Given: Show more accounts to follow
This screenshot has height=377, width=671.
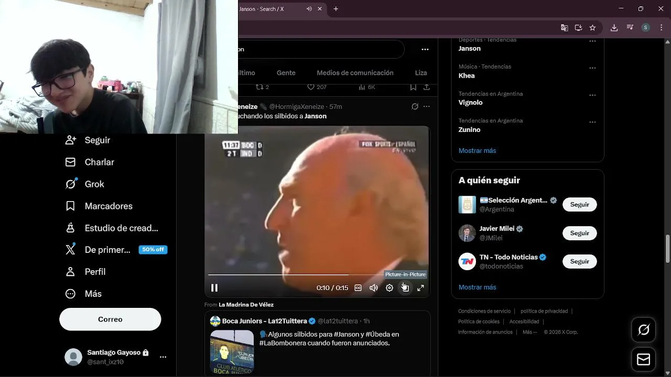Looking at the screenshot, I should point(477,287).
